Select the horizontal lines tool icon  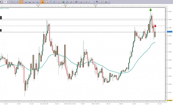pyautogui.click(x=76, y=2)
